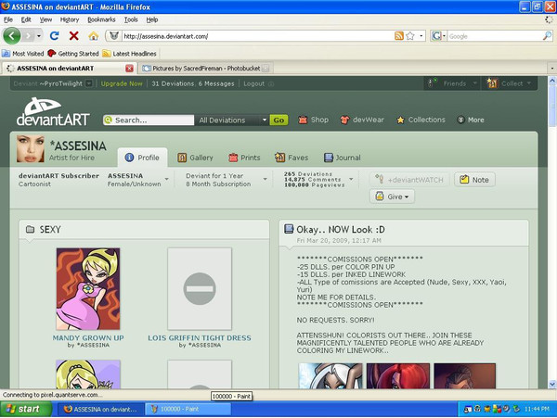Open the File menu
The height and width of the screenshot is (418, 557).
coord(8,19)
